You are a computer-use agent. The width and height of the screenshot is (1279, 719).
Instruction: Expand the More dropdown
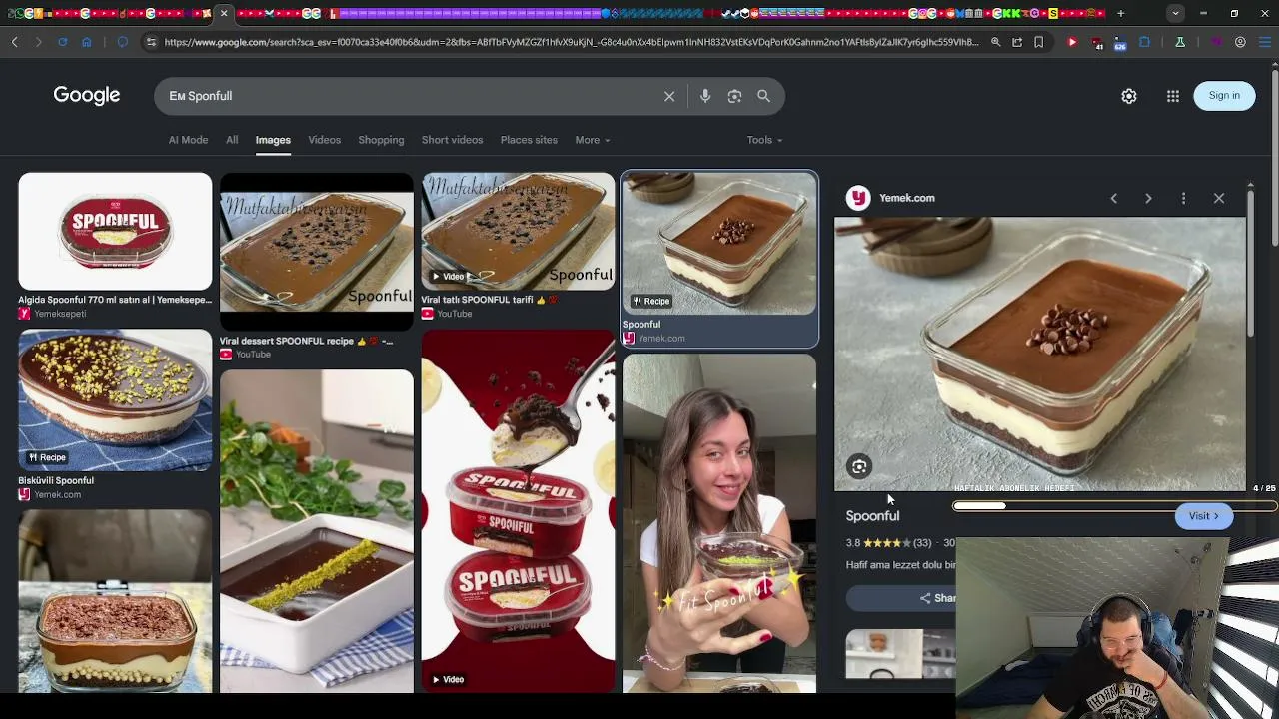(x=593, y=140)
